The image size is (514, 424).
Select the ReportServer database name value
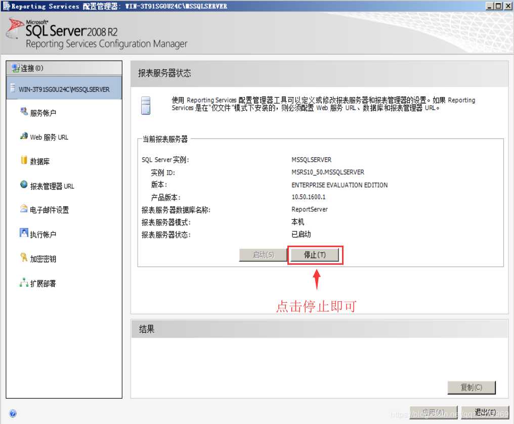[x=310, y=209]
